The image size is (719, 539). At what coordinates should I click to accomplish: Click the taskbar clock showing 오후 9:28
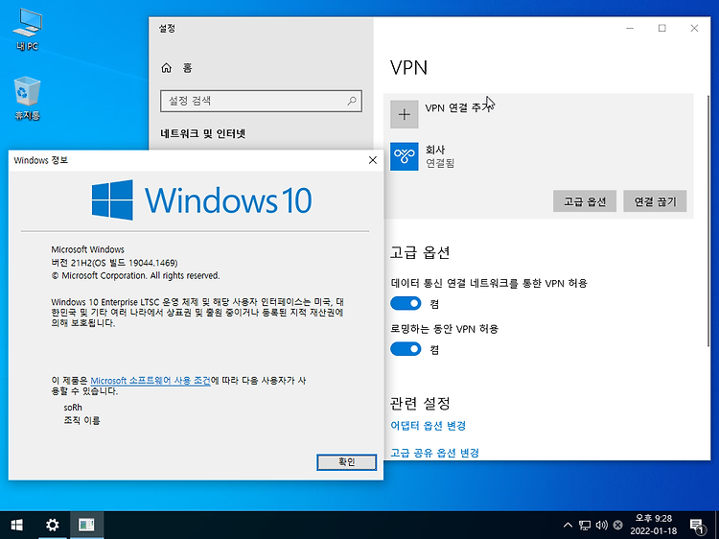point(654,525)
